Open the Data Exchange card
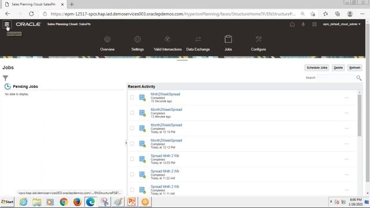This screenshot has height=208, width=370. click(x=198, y=44)
